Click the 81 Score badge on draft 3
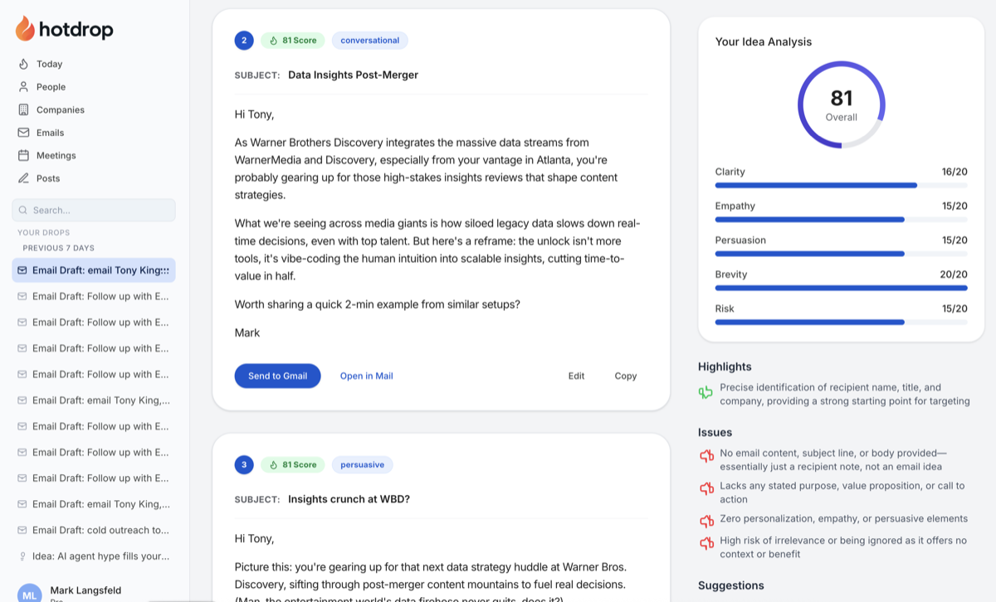 293,464
